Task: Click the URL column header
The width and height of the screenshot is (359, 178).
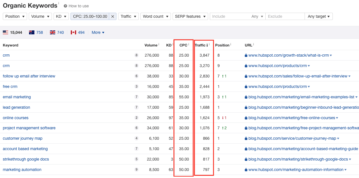Action: click(248, 45)
